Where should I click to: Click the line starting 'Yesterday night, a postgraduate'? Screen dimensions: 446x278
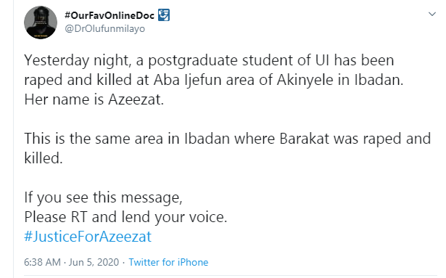(209, 61)
